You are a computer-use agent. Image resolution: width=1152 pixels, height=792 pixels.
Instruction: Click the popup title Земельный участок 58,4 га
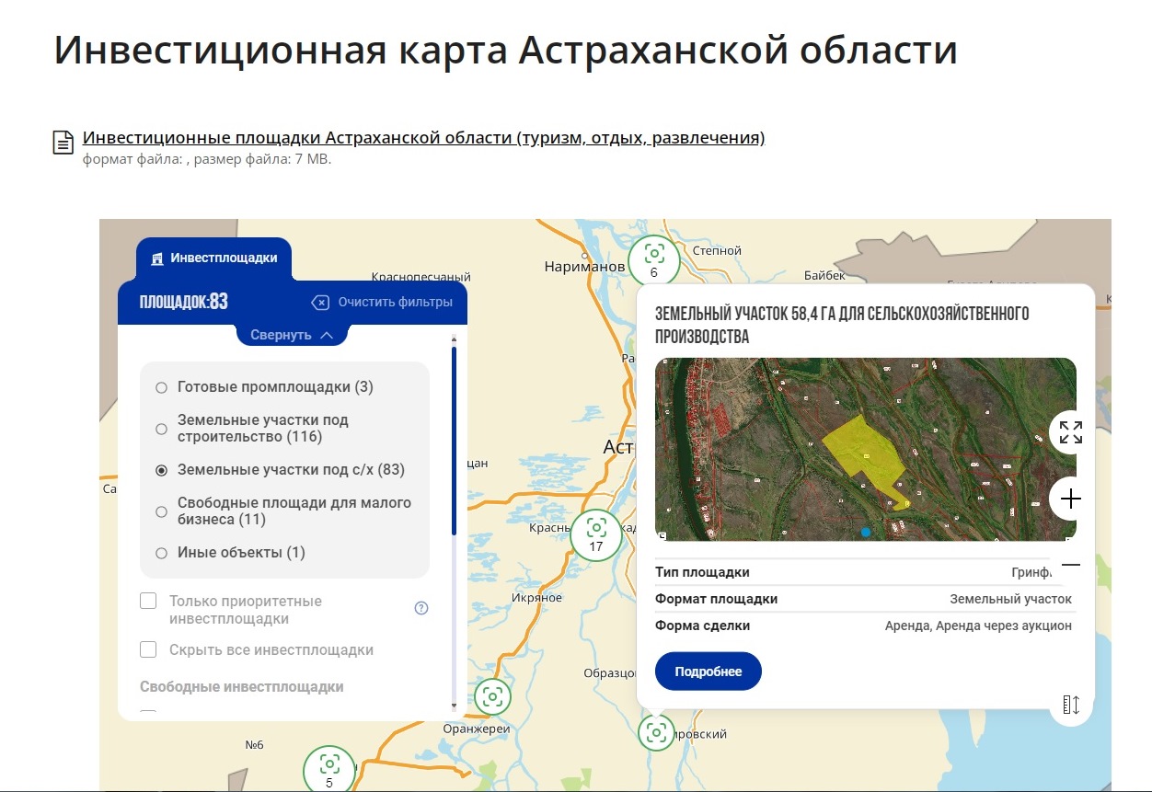click(x=842, y=326)
